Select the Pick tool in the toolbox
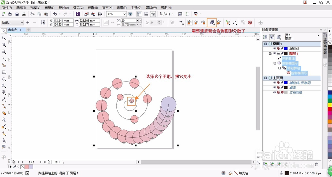332x177 pixels. [x=4, y=31]
